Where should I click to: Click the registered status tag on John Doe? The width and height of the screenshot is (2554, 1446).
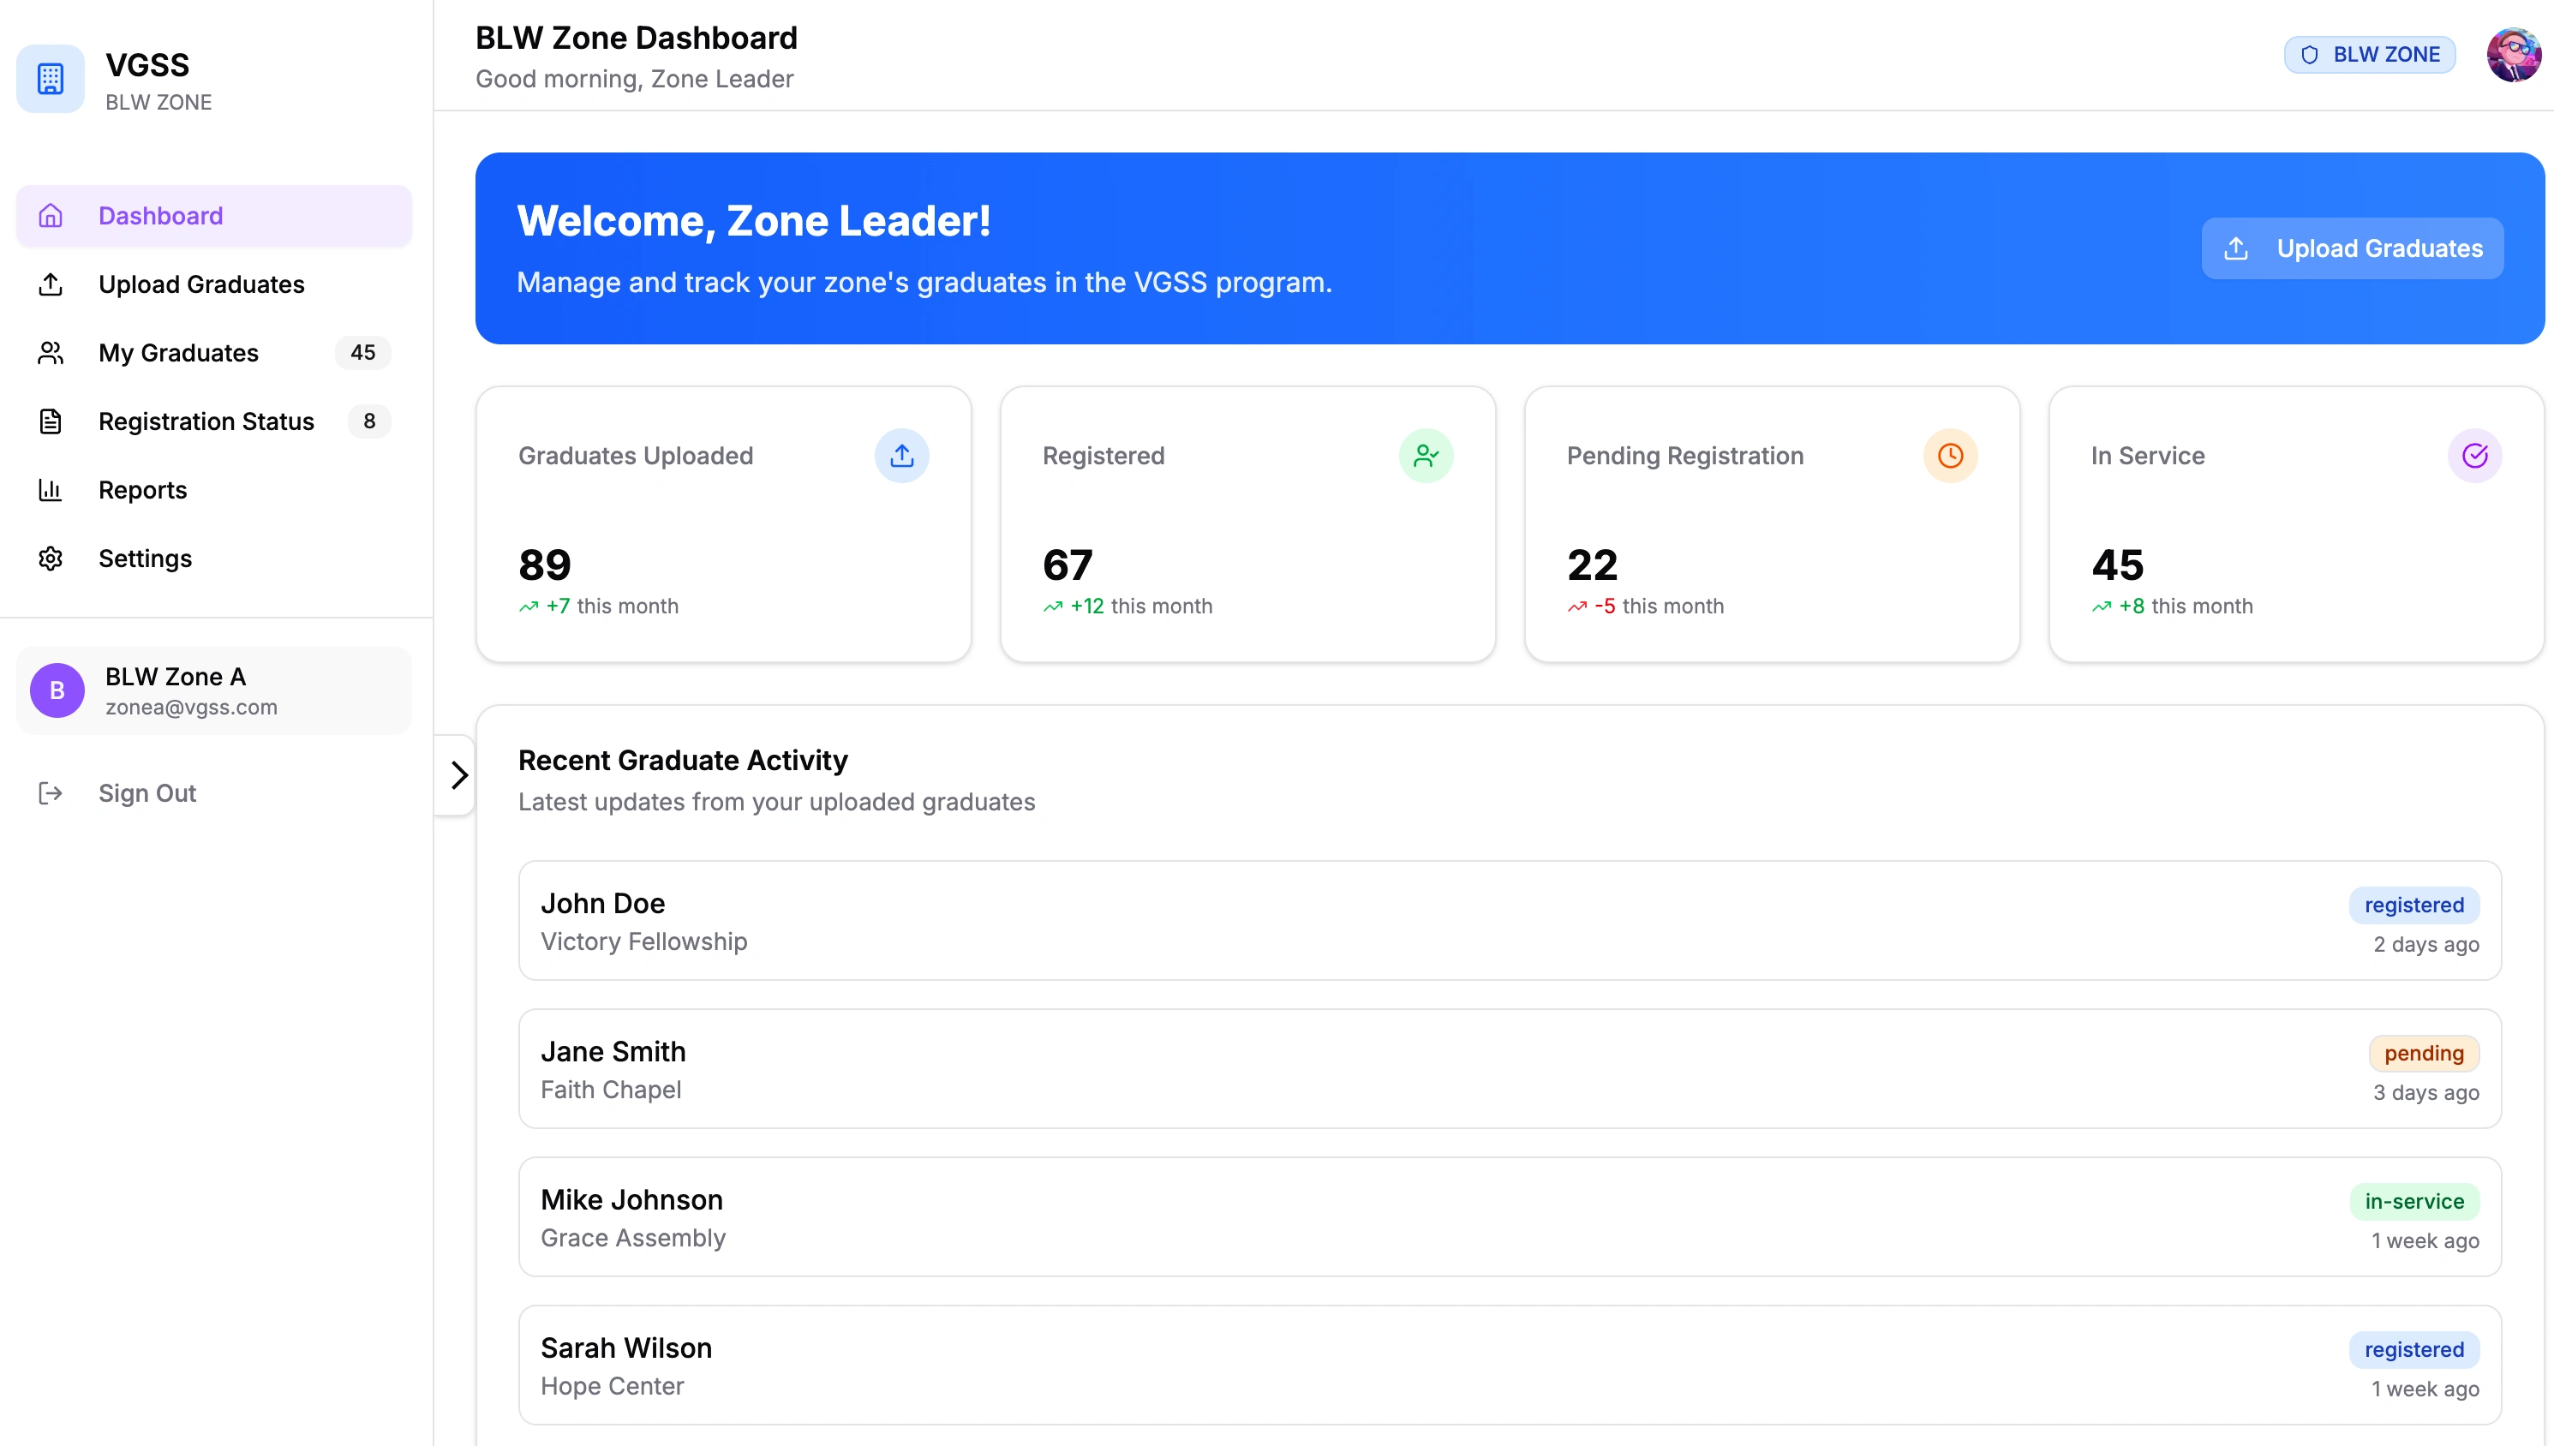pyautogui.click(x=2414, y=904)
